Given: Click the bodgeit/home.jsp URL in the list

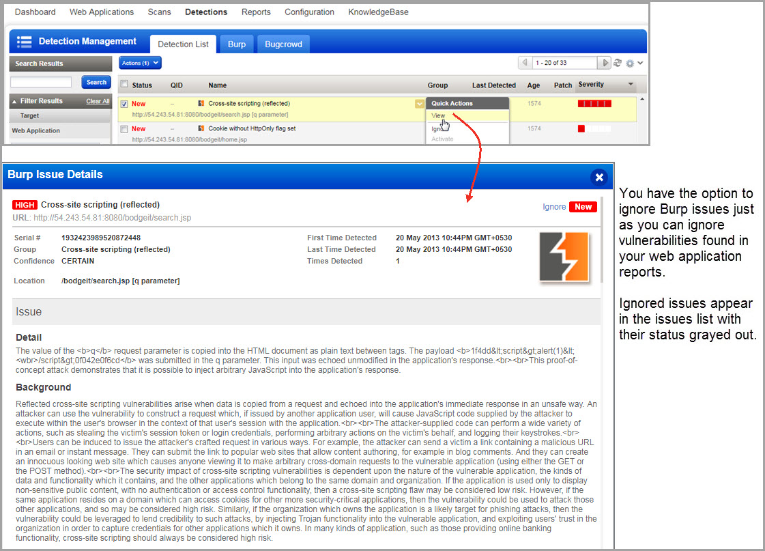Looking at the screenshot, I should pyautogui.click(x=189, y=139).
